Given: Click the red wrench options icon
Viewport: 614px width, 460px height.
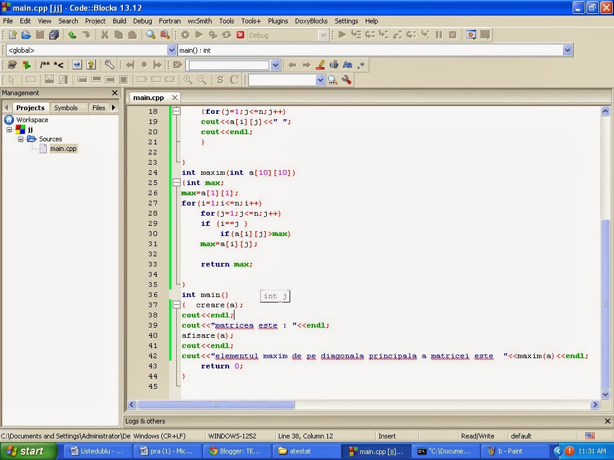Looking at the screenshot, I should click(x=347, y=80).
